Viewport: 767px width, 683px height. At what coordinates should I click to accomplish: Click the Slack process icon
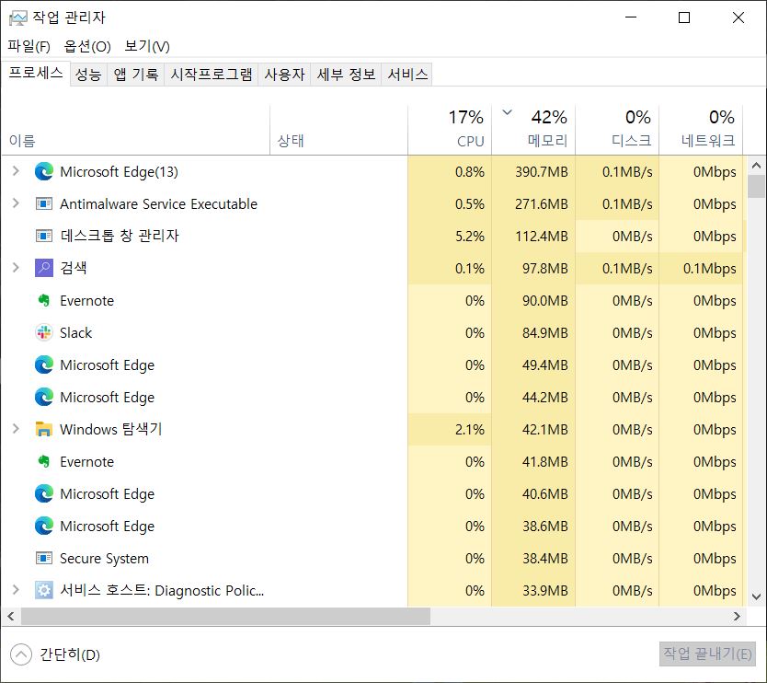click(43, 332)
